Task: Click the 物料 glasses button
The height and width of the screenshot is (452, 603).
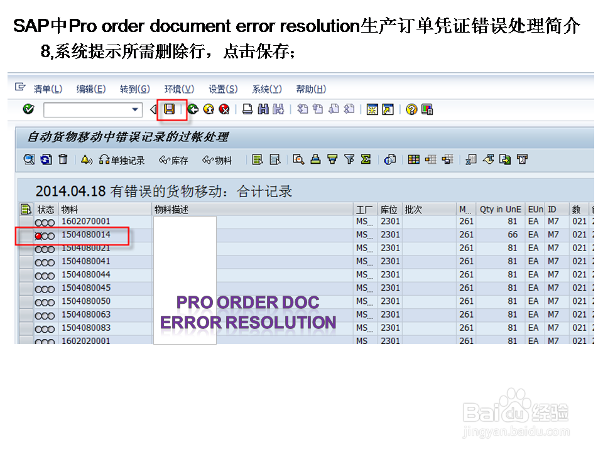Action: [217, 160]
